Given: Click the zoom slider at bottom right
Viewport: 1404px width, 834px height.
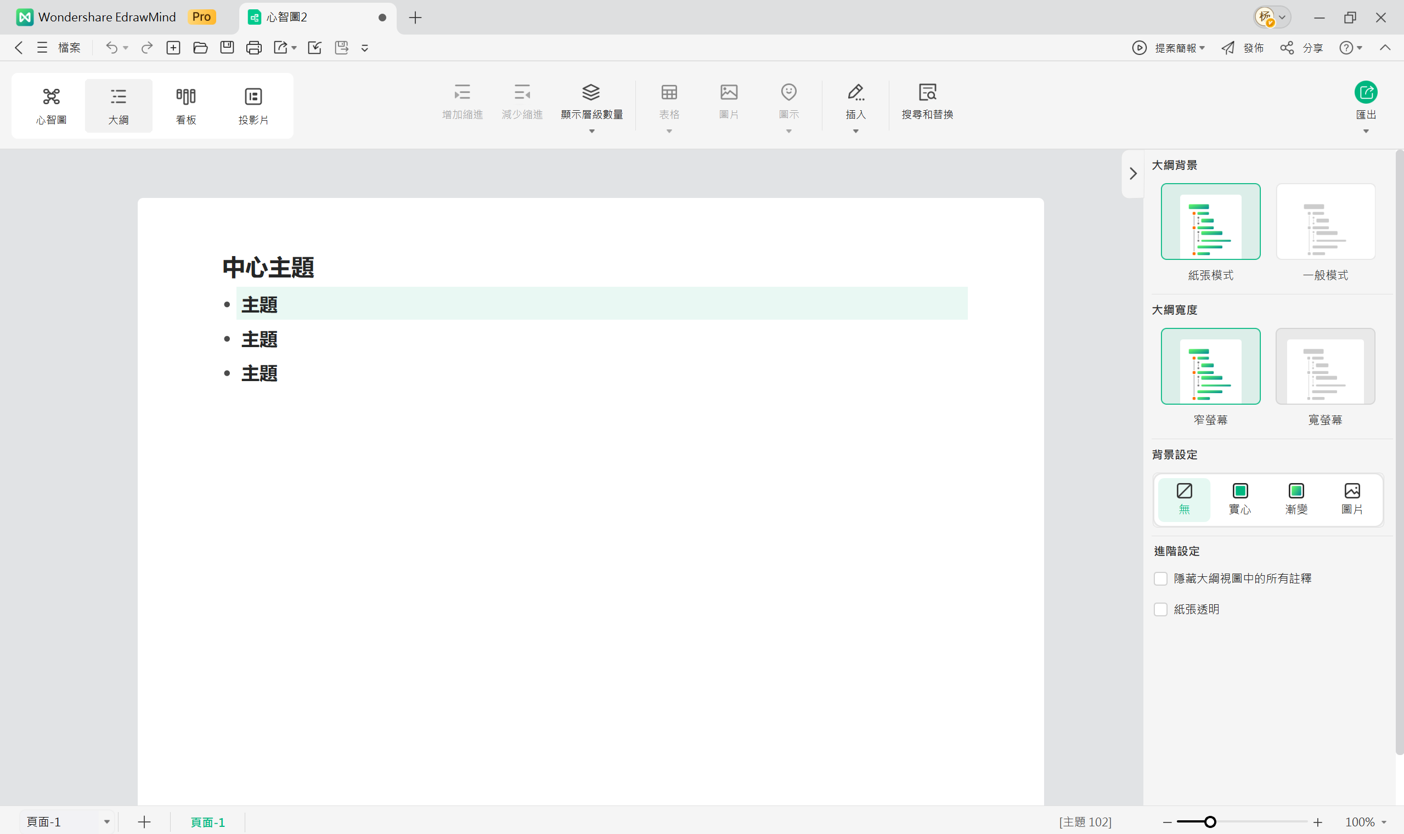Looking at the screenshot, I should coord(1209,821).
